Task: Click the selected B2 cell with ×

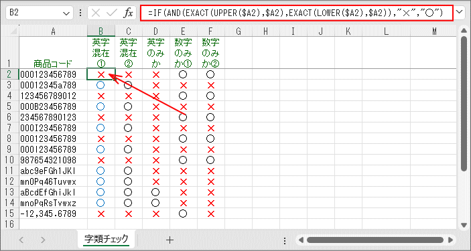Action: pos(101,74)
